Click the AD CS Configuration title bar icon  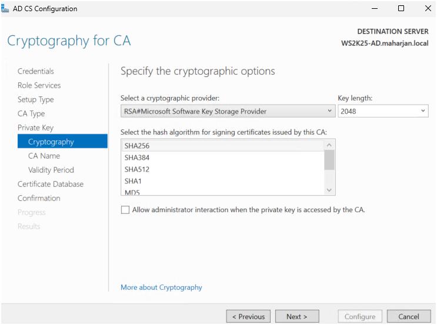6,9
